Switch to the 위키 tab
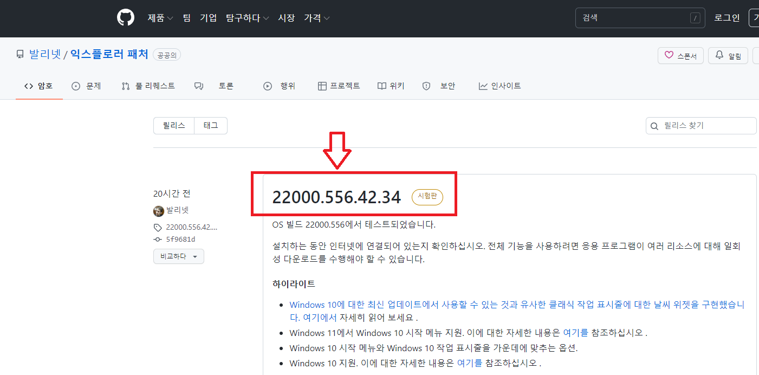This screenshot has height=375, width=759. coord(391,86)
